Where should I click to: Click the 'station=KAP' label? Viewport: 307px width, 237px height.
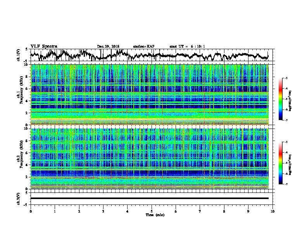(144, 46)
